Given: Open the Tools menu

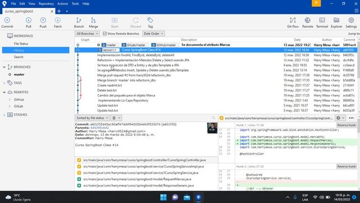Looking at the screenshot, I should point(75,4).
